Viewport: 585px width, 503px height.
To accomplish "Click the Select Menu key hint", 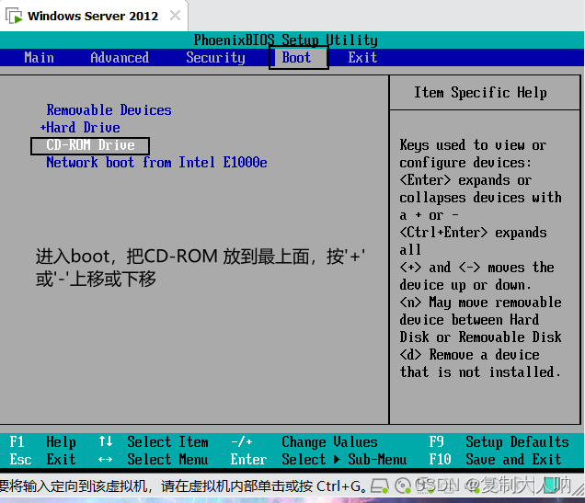I will [154, 460].
